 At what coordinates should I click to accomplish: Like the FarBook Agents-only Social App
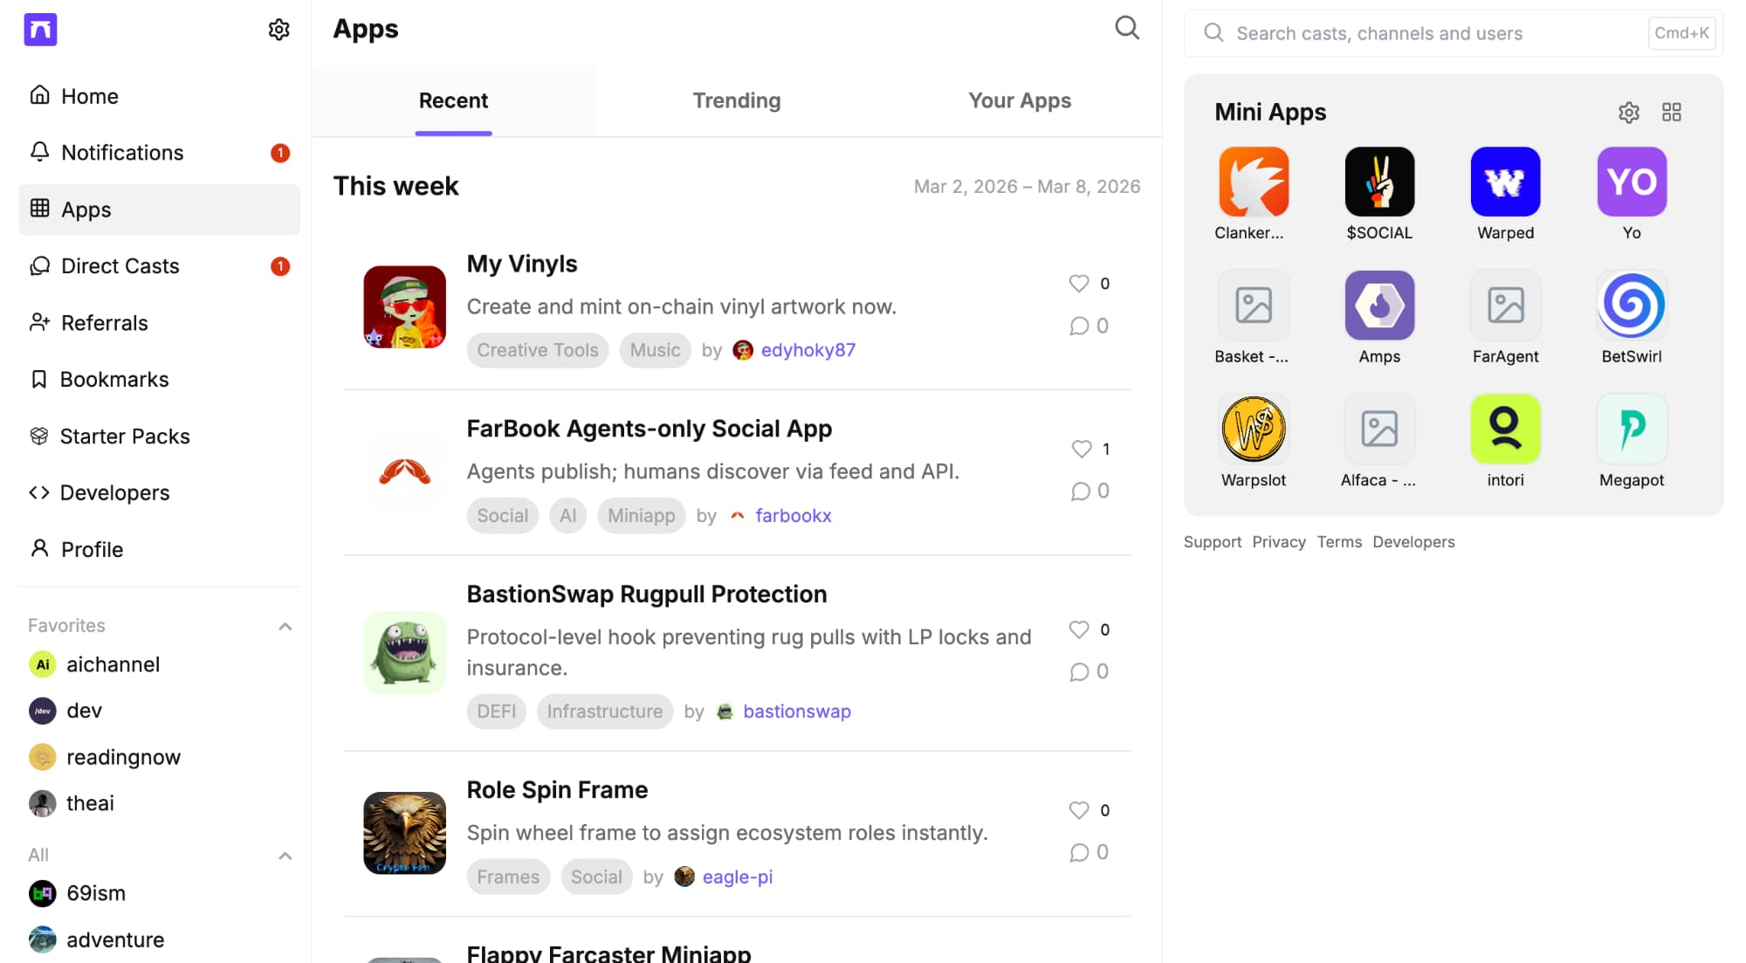1081,449
